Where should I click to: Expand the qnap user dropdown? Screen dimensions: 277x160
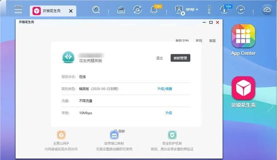point(192,9)
